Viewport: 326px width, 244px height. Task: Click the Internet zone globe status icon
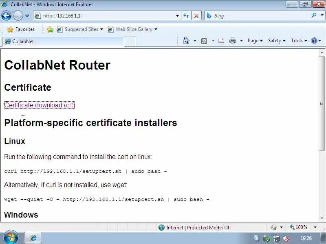(x=161, y=228)
